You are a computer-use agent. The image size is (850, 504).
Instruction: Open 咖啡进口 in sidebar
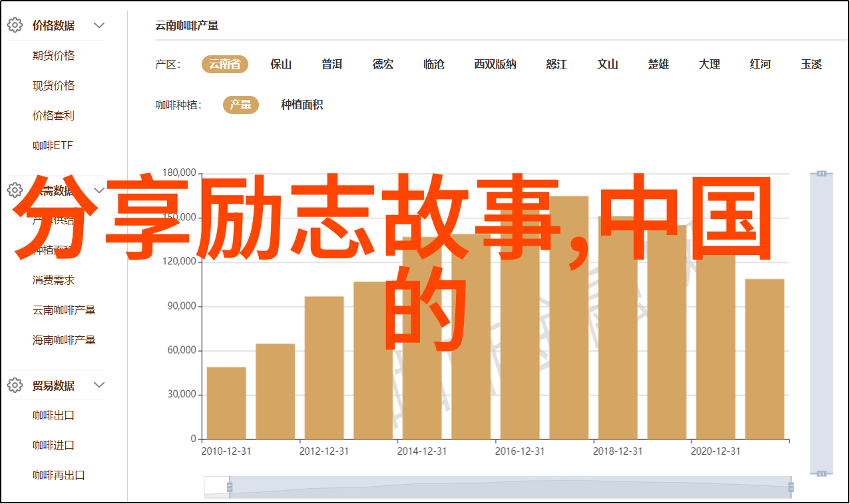click(54, 445)
